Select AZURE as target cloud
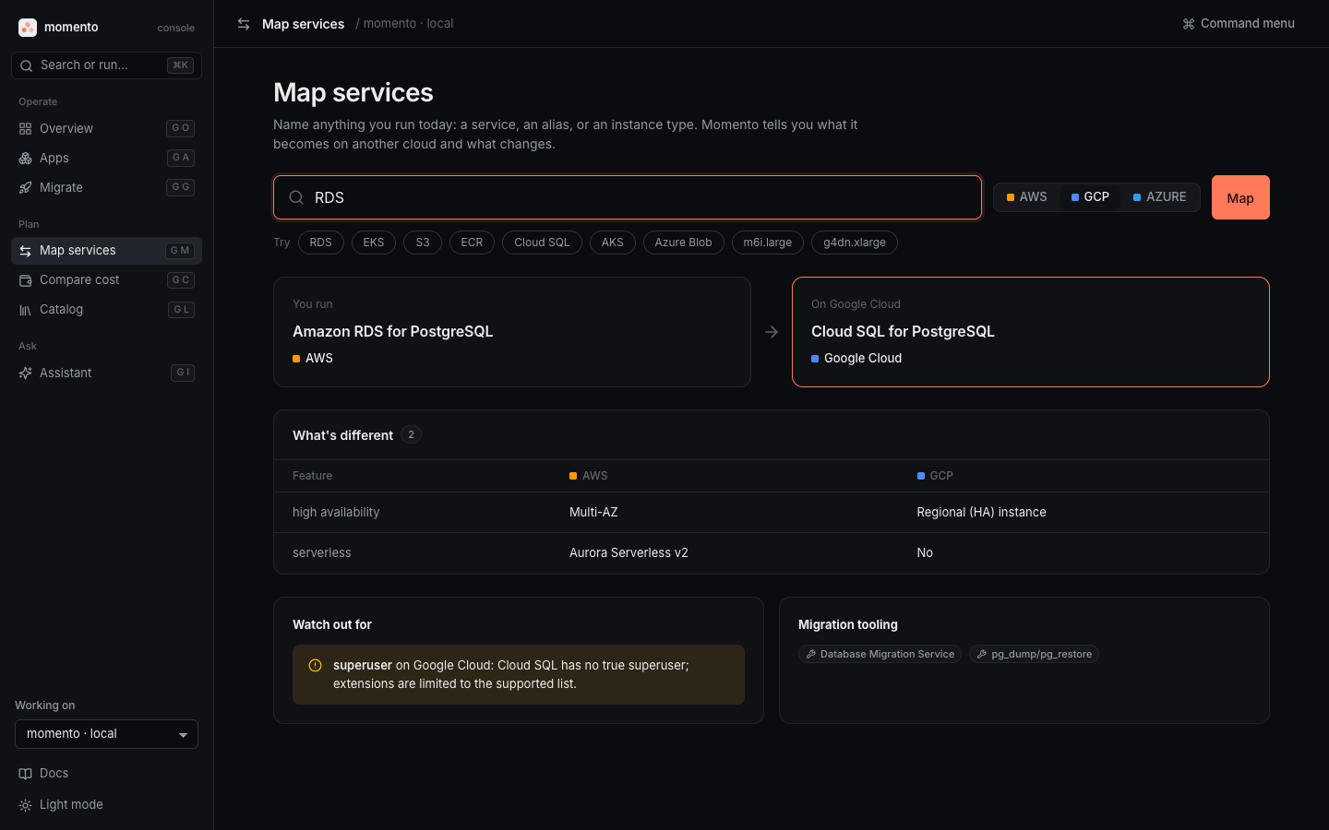 point(1160,197)
